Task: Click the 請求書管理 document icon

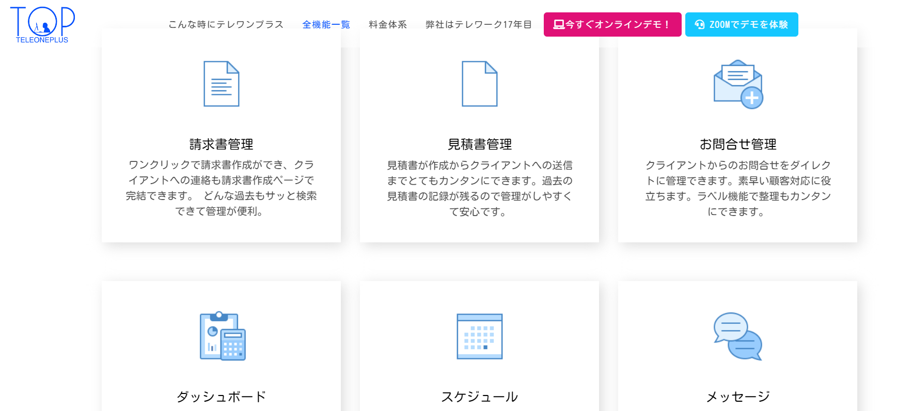Action: pos(222,84)
